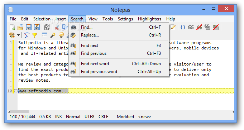
Task: Open the Help menu
Action: (x=171, y=19)
